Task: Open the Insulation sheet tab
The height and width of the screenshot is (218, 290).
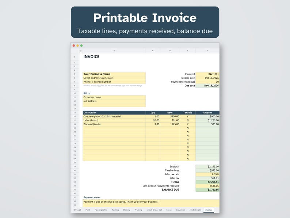Action: coord(180,210)
